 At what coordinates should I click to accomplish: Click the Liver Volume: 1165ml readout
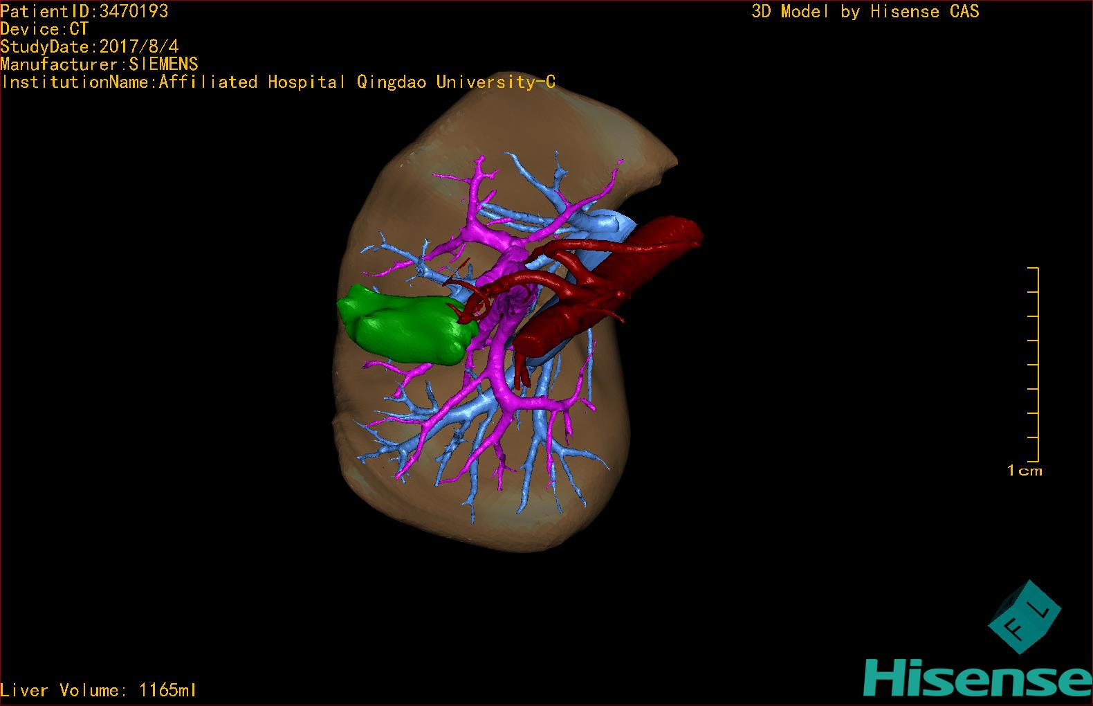tap(98, 690)
